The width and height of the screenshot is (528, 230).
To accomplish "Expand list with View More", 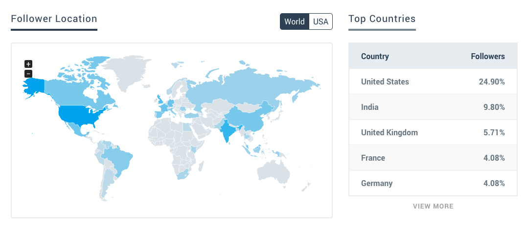I will coord(433,206).
